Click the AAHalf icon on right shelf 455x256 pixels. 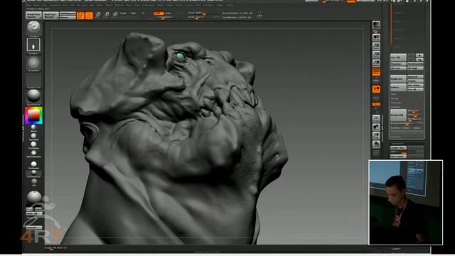click(x=376, y=63)
